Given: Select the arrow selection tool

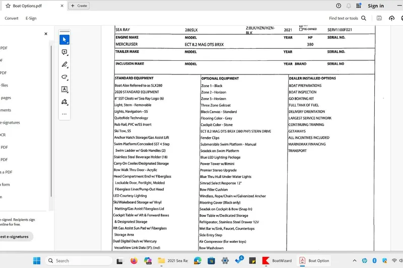Looking at the screenshot, I should click(x=64, y=40).
